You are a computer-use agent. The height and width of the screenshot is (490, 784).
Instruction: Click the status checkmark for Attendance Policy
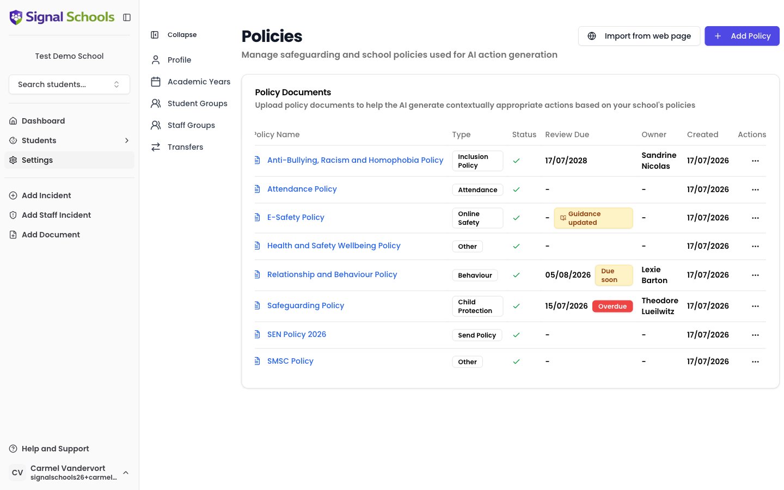pyautogui.click(x=516, y=189)
